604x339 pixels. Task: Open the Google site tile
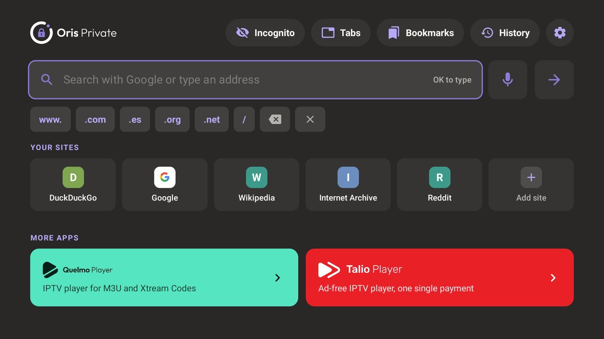point(165,185)
